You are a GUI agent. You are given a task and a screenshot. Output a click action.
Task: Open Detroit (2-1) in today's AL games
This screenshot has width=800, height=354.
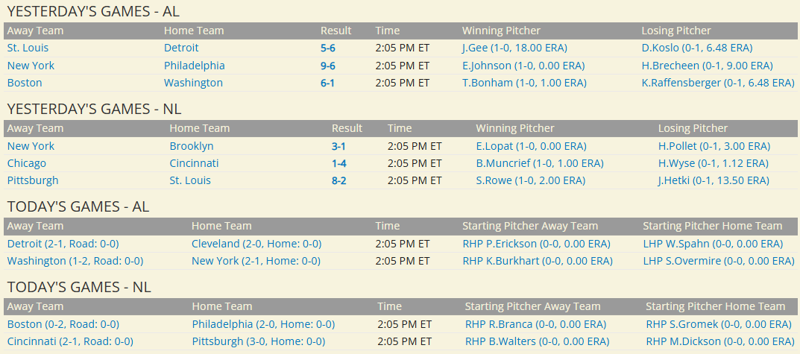pos(63,244)
